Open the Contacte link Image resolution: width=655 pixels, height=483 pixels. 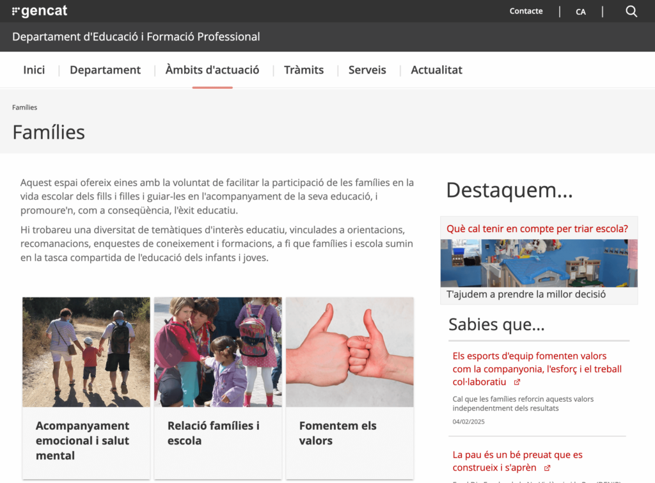(x=526, y=11)
